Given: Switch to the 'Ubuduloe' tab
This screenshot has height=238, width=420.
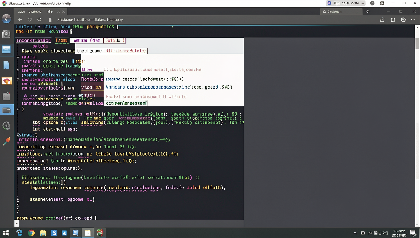Looking at the screenshot, I should pos(35,12).
